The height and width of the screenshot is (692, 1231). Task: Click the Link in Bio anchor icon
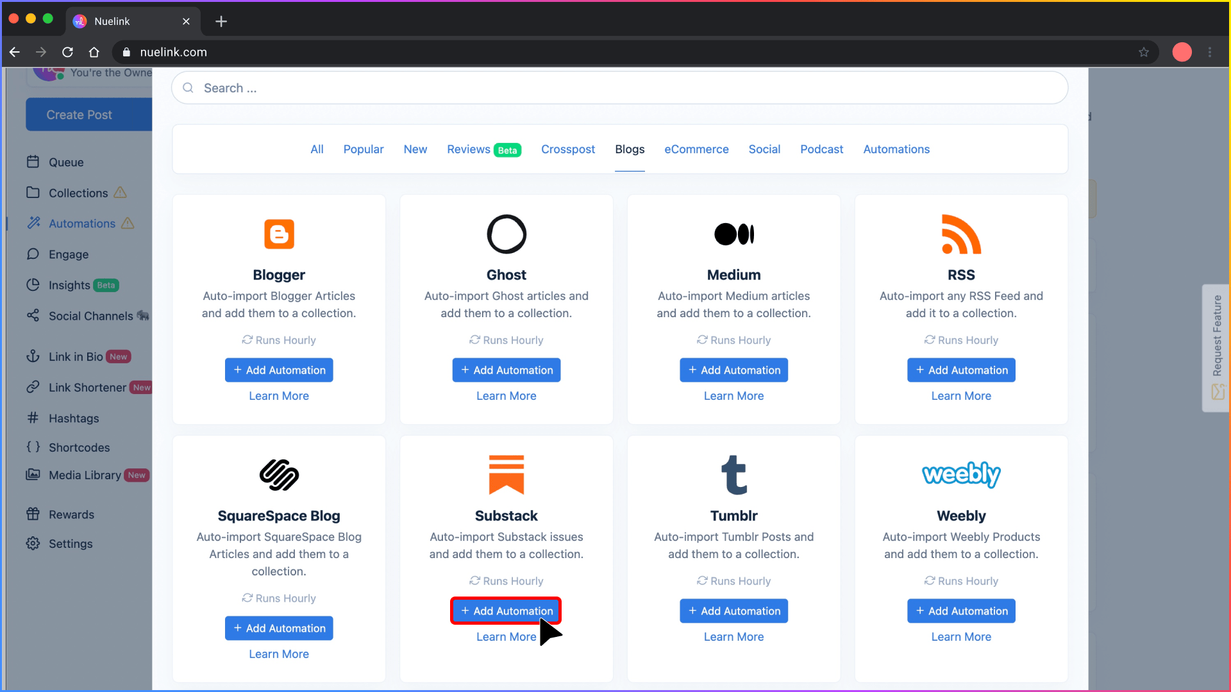tap(33, 356)
